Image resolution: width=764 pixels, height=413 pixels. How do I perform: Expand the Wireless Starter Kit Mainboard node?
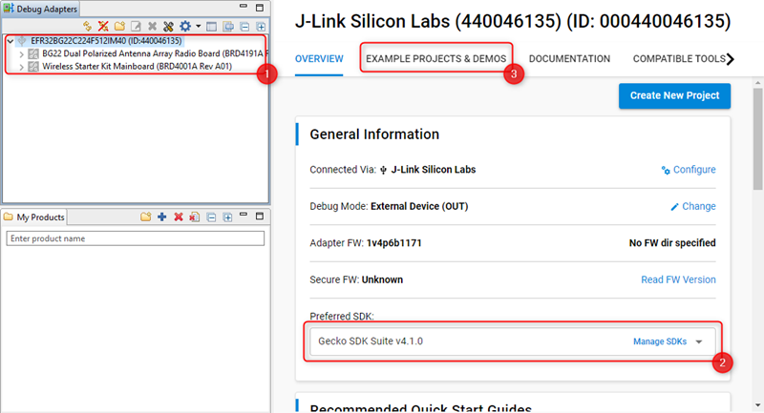tap(22, 67)
